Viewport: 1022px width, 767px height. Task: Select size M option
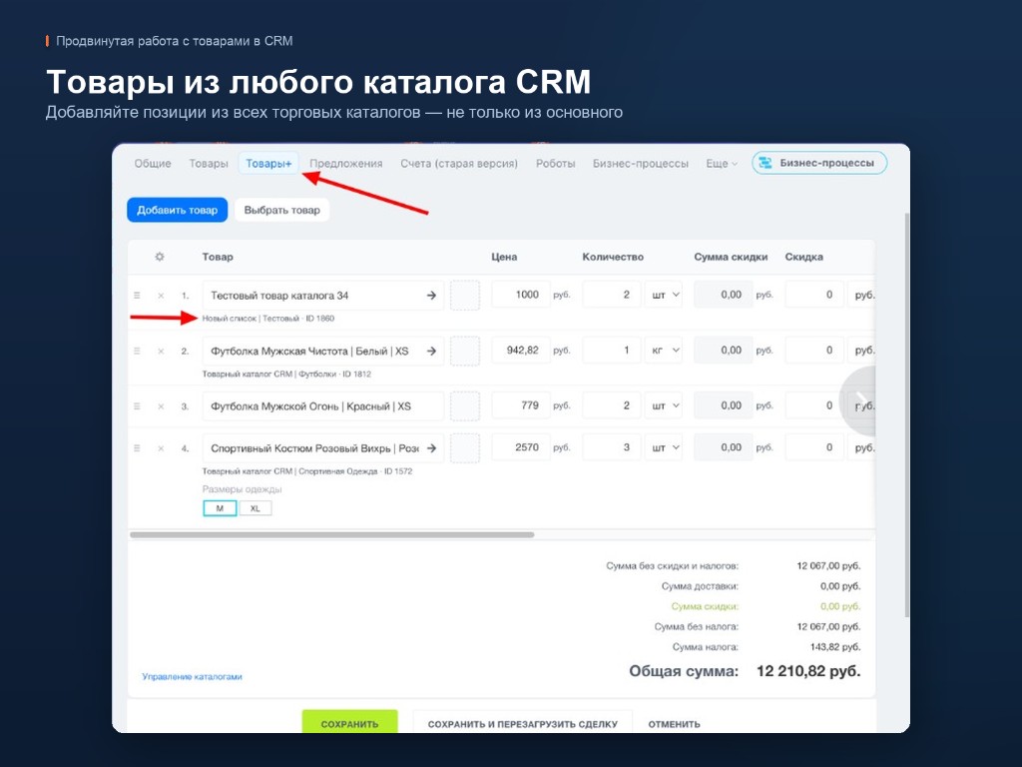pos(220,508)
